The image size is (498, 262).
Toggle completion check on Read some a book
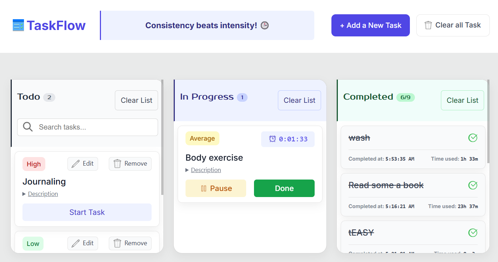[x=473, y=185]
